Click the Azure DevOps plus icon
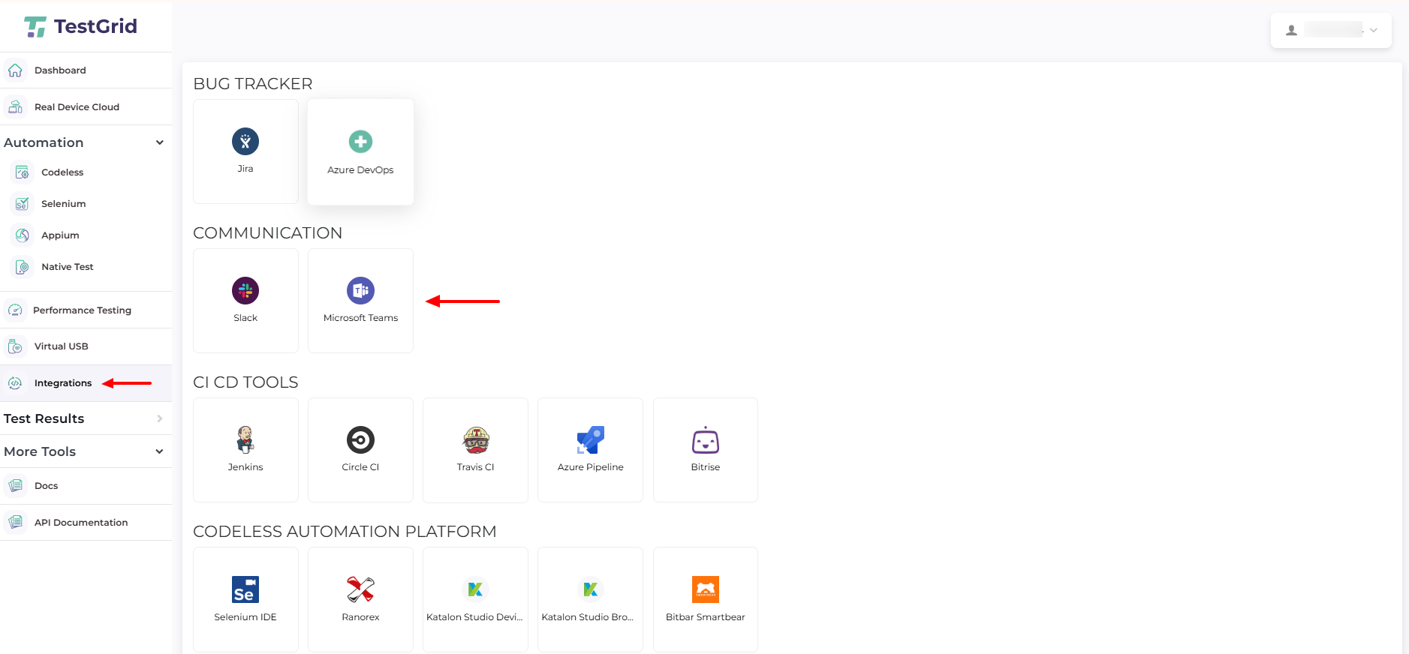Screen dimensions: 1409x654 (360, 142)
